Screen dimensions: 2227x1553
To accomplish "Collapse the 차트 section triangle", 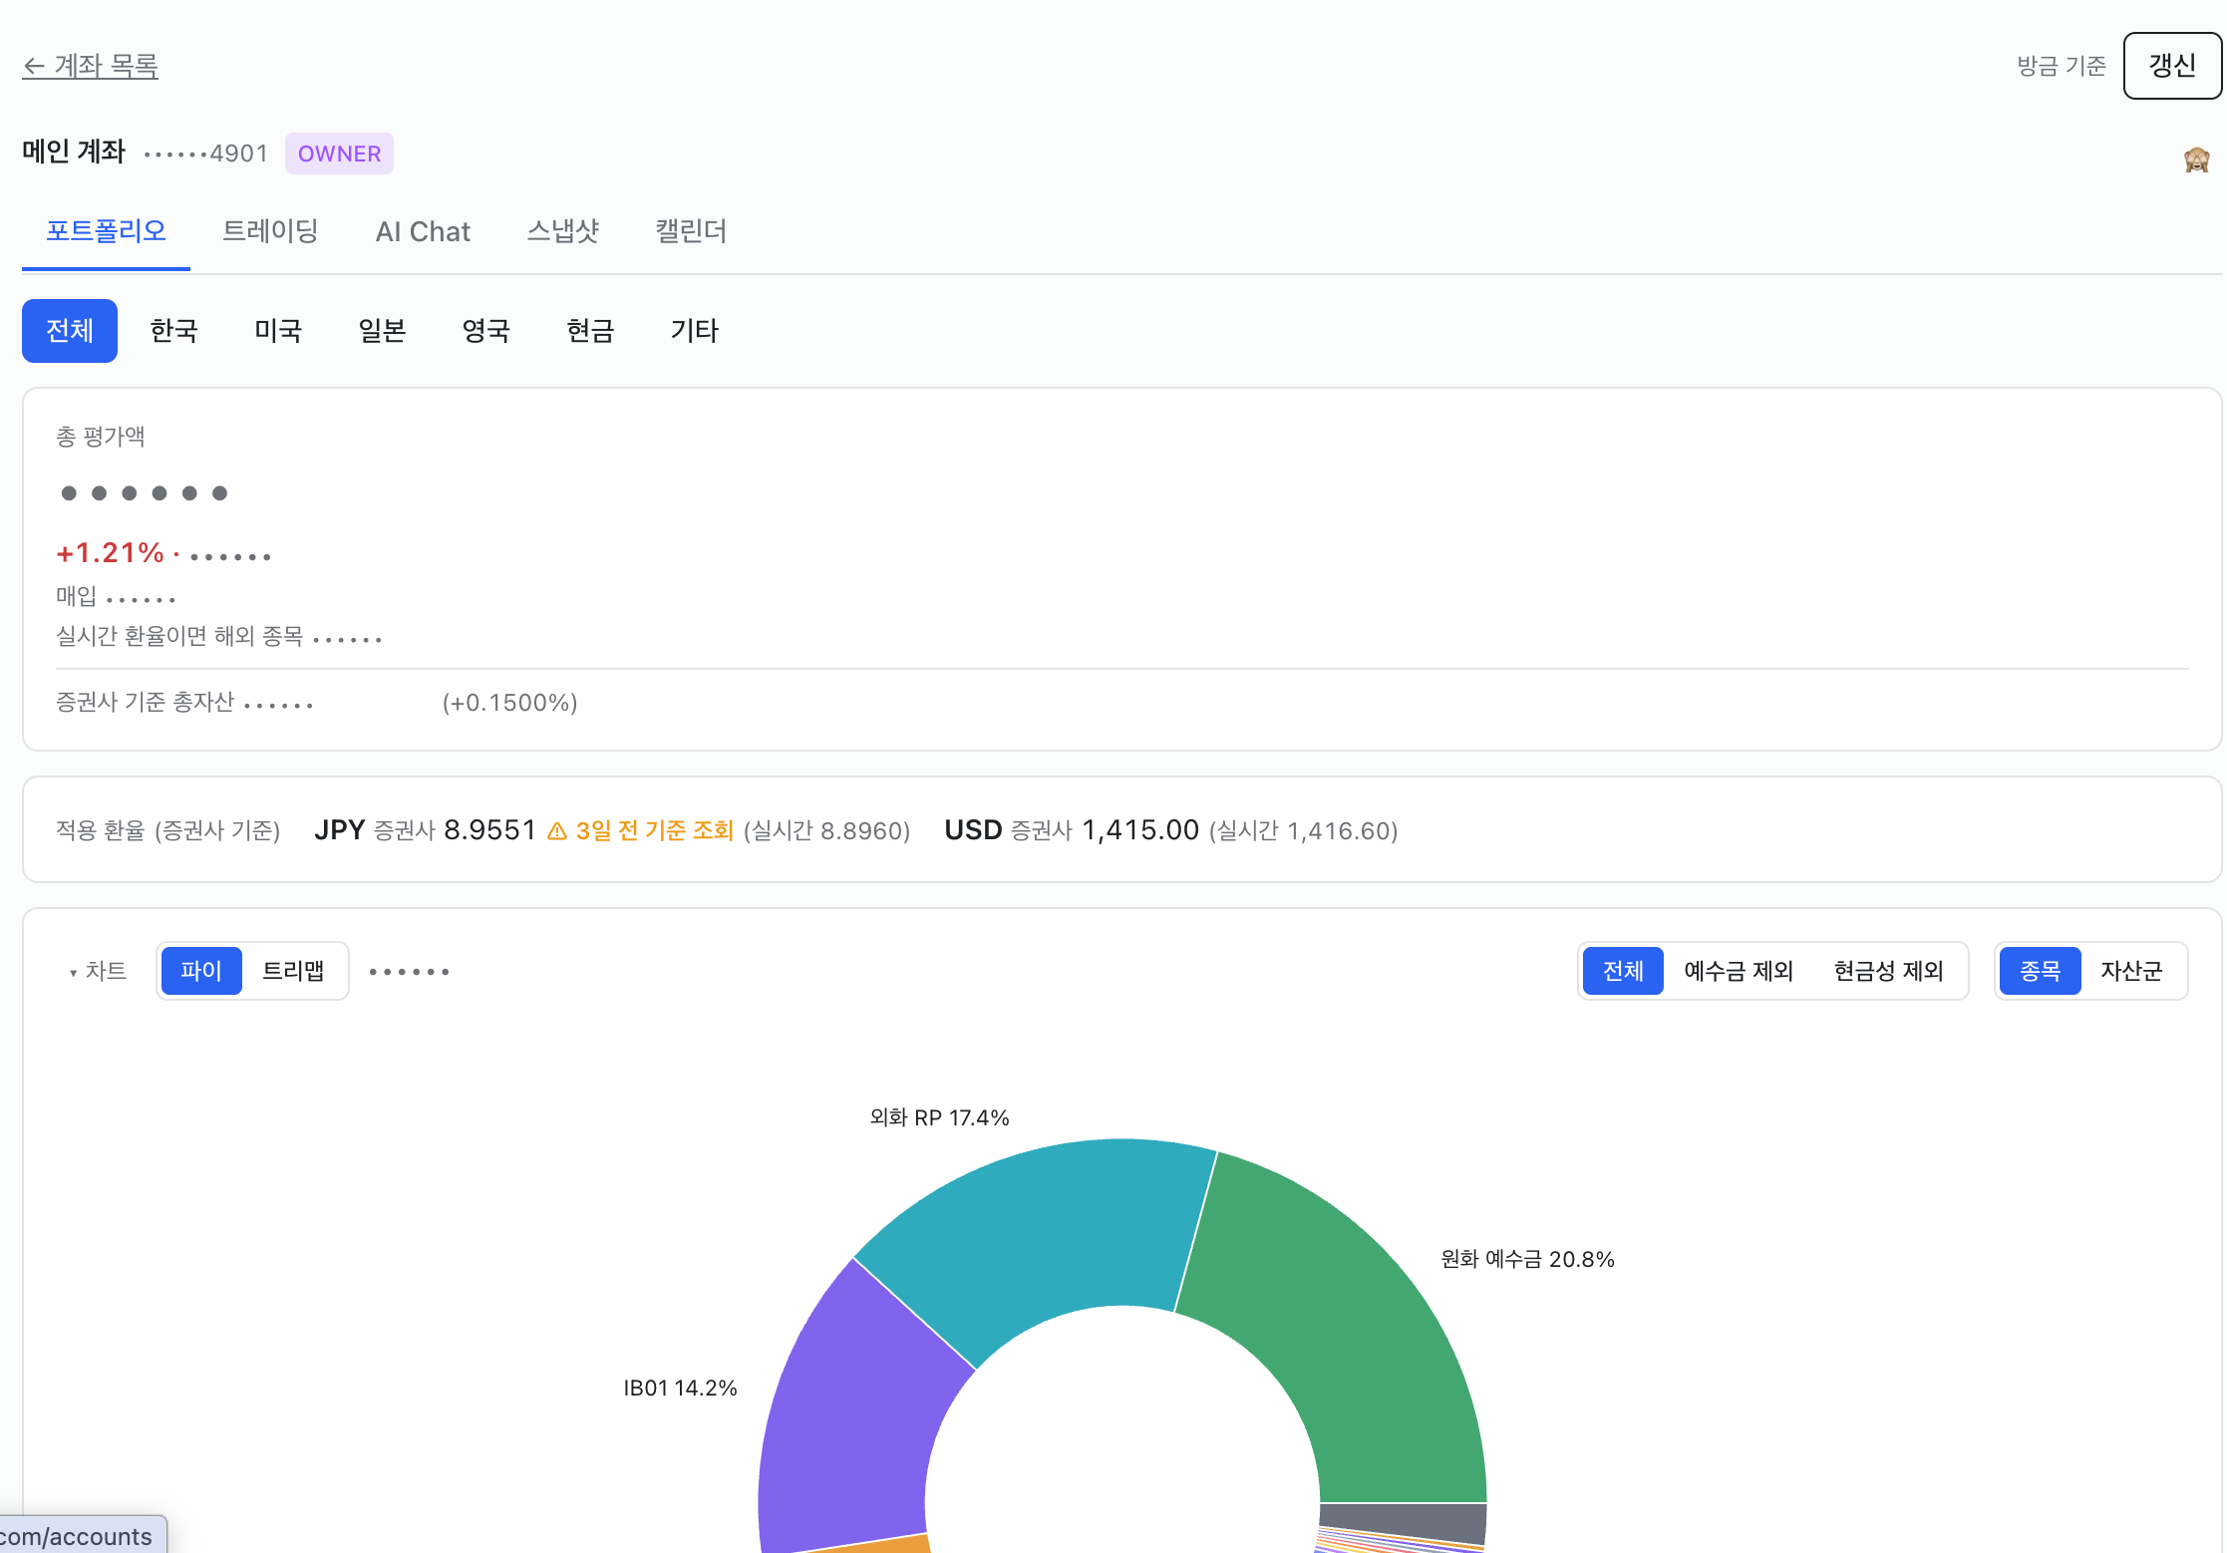I will 73,973.
